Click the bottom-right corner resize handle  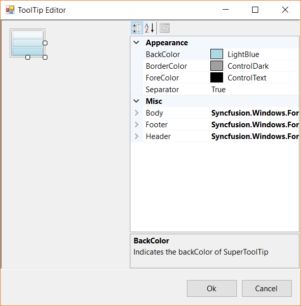click(x=45, y=57)
